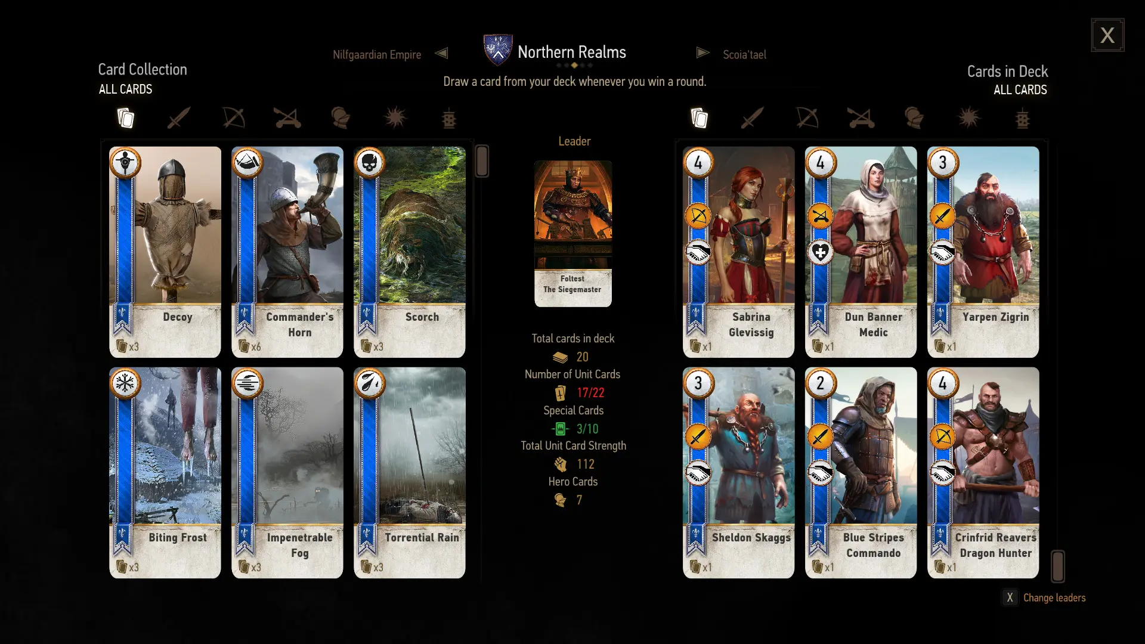Select siege catapult filter in Card Collection

click(x=287, y=117)
